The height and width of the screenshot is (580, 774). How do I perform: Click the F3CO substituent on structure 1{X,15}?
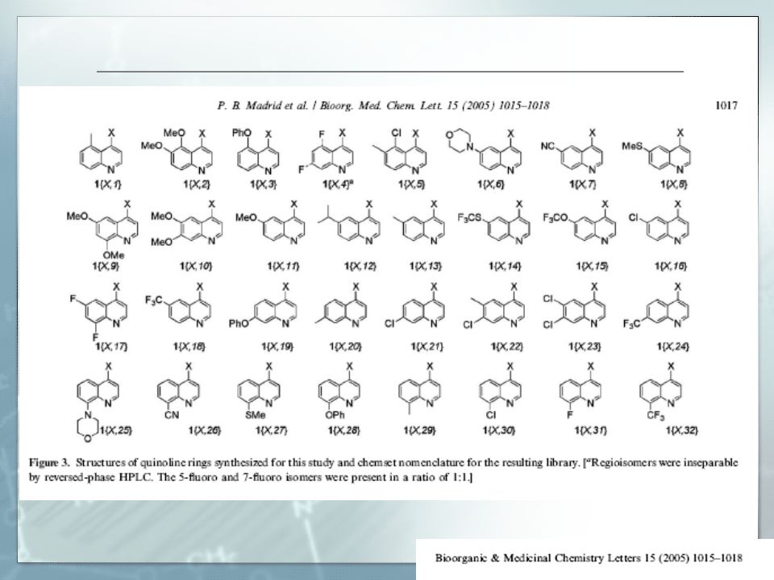pyautogui.click(x=556, y=217)
